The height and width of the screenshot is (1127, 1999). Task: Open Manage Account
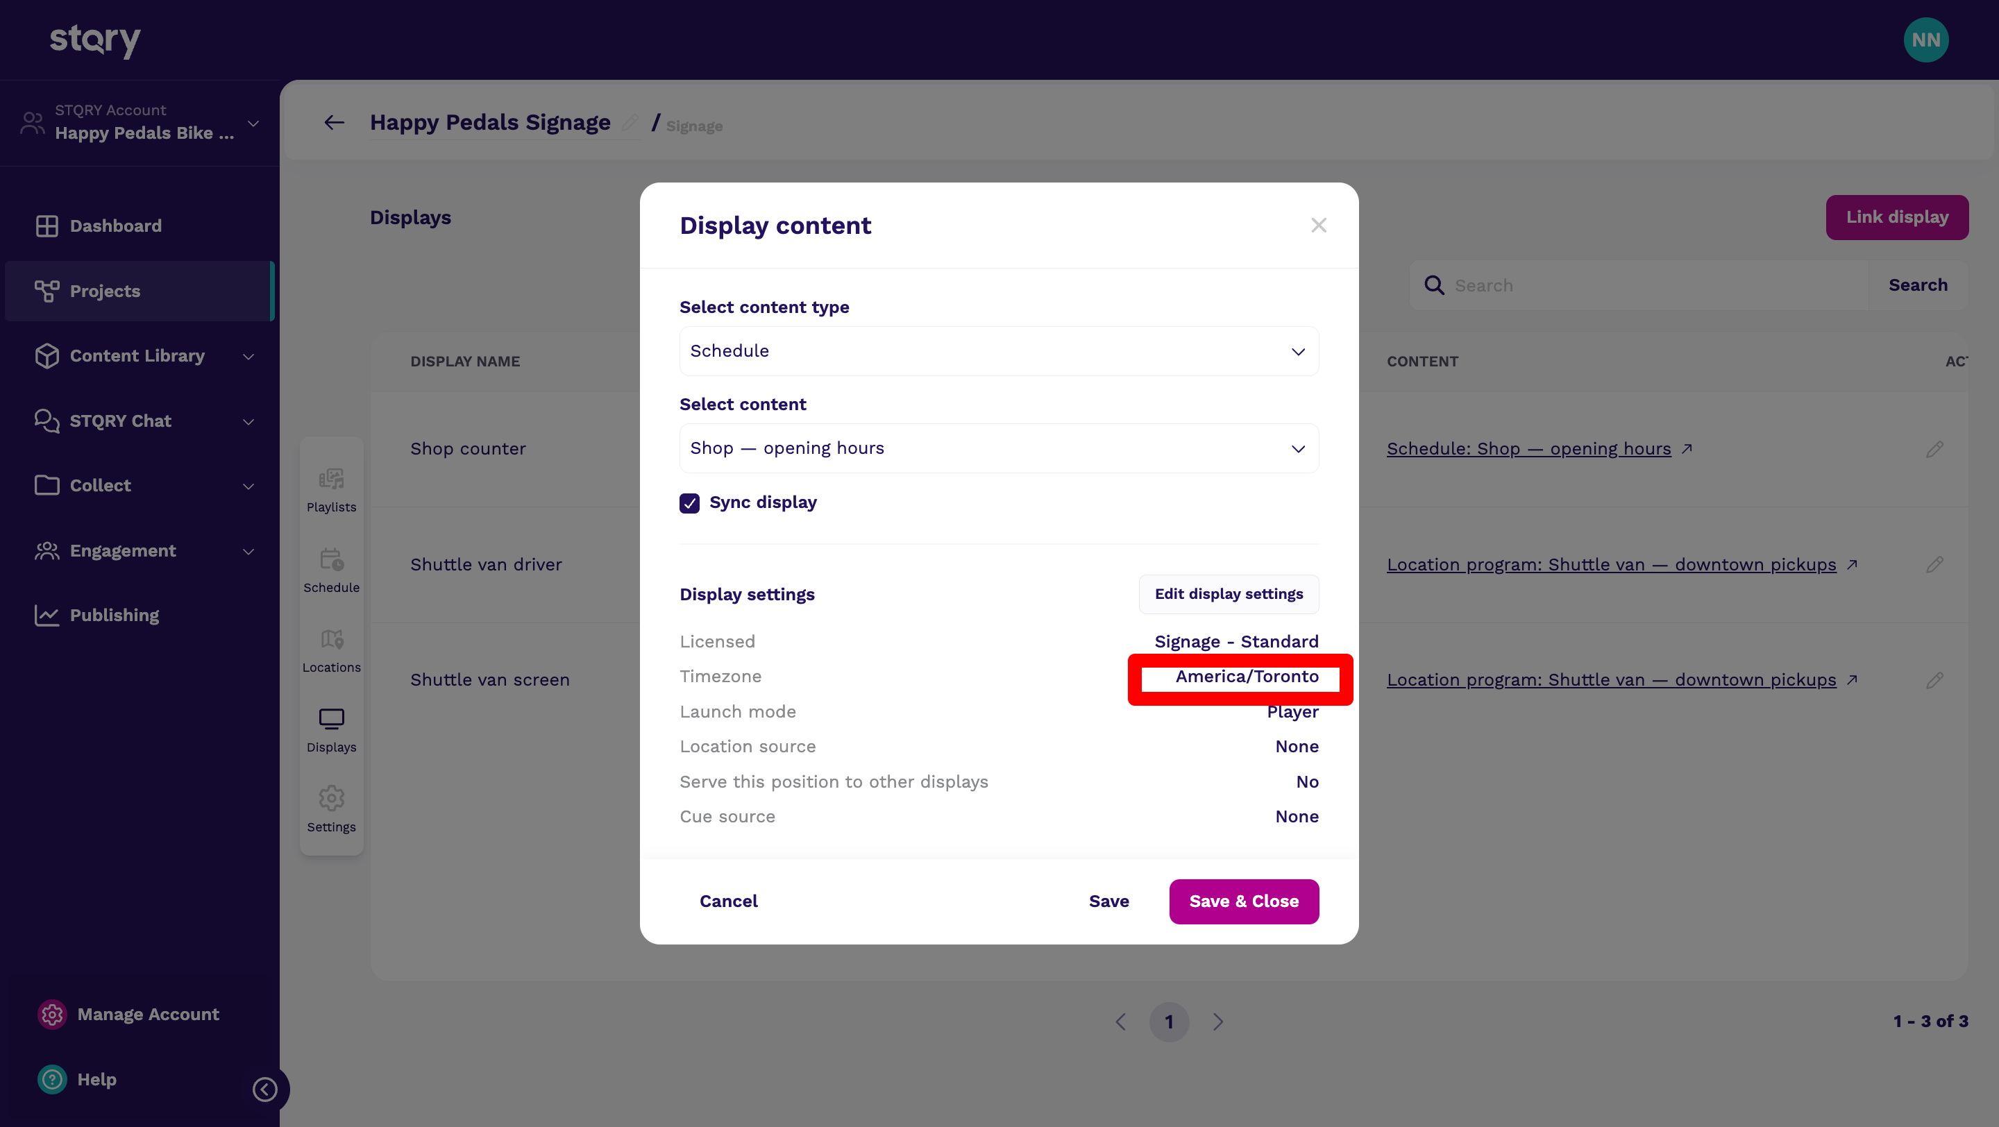coord(129,1015)
